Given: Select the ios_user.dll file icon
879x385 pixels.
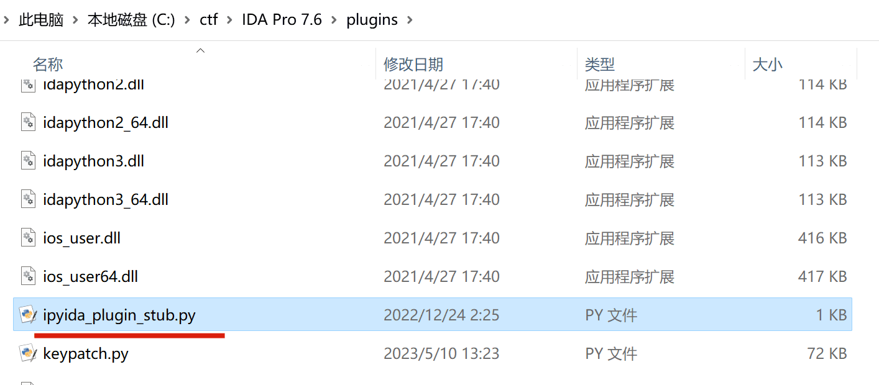Looking at the screenshot, I should pyautogui.click(x=28, y=238).
